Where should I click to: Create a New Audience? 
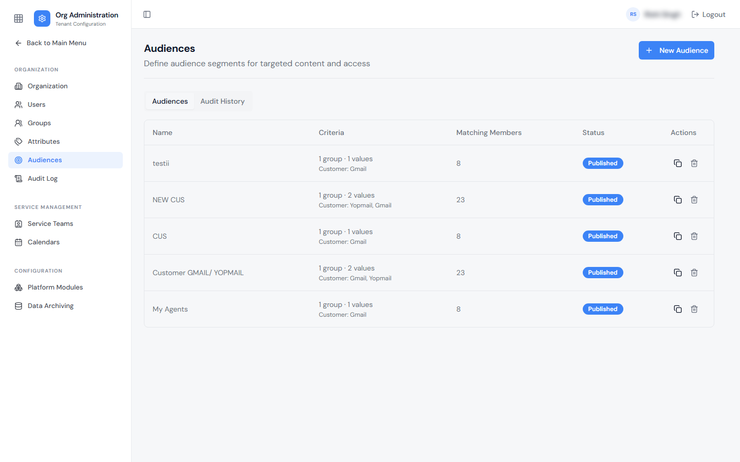coord(676,50)
